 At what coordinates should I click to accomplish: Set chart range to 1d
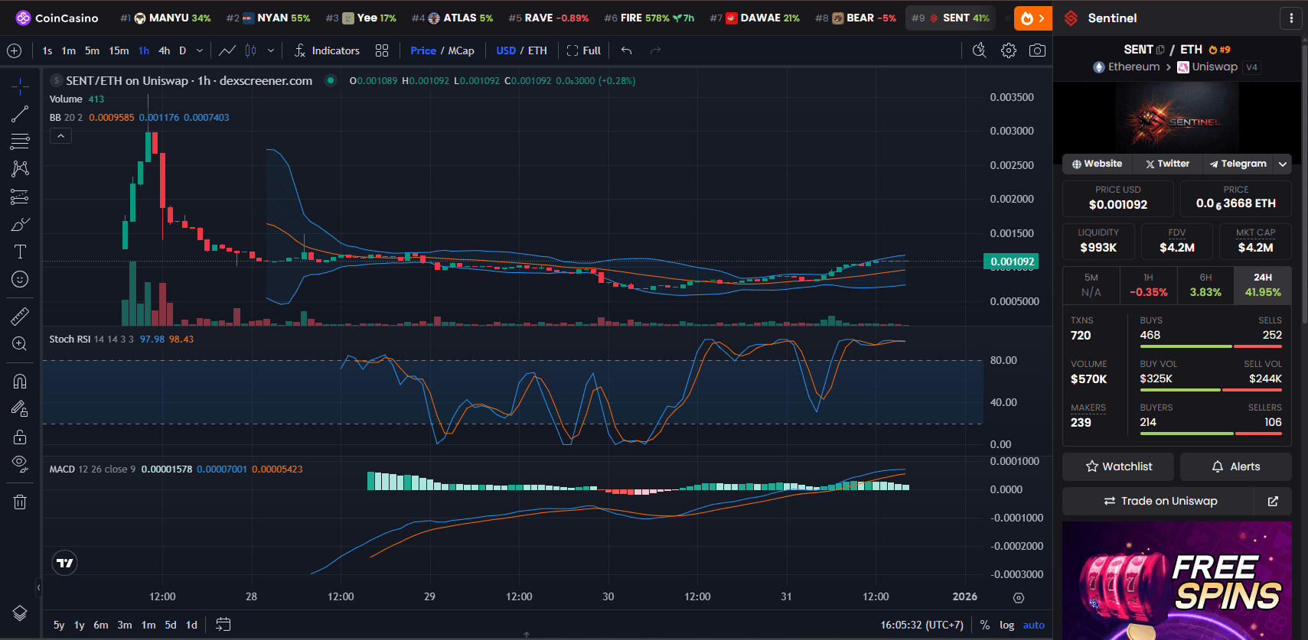191,625
